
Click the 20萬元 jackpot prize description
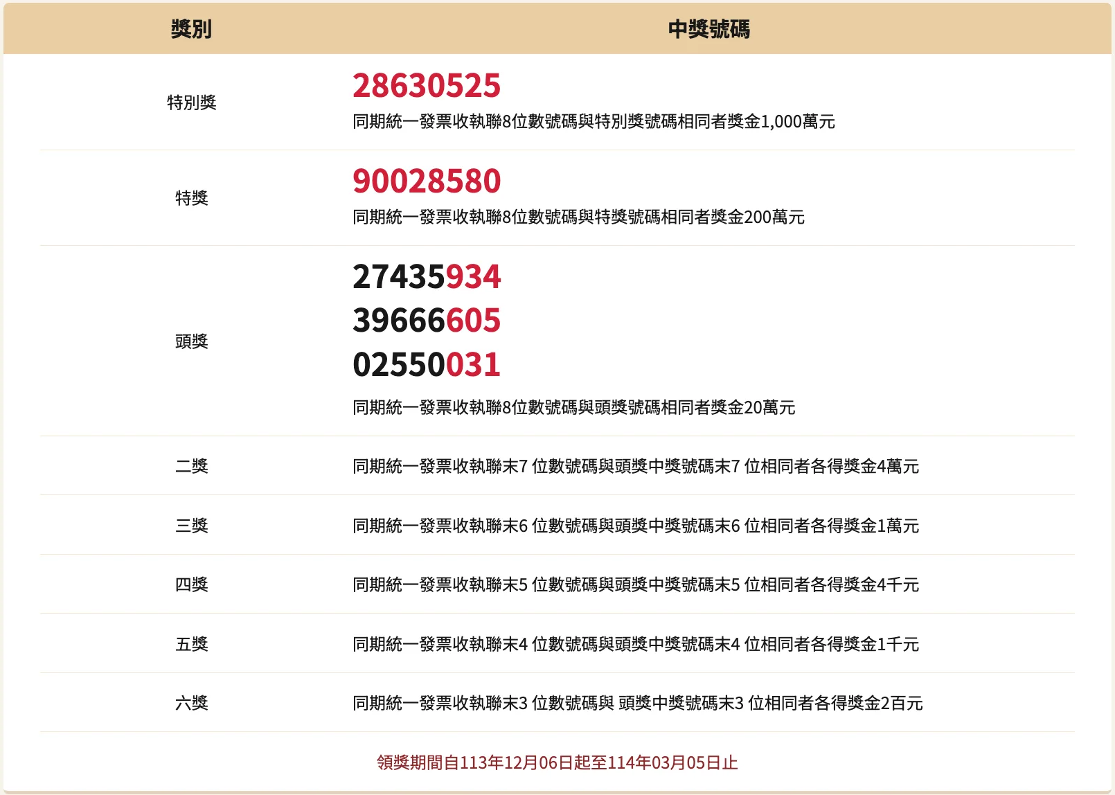pos(574,408)
